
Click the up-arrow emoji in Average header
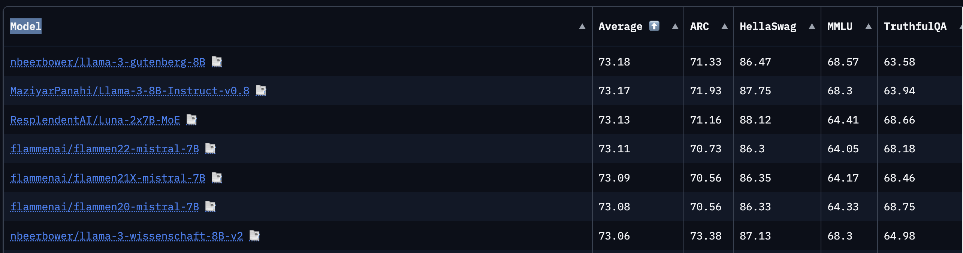coord(654,26)
